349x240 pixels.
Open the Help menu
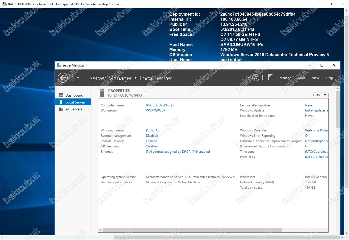click(x=330, y=78)
